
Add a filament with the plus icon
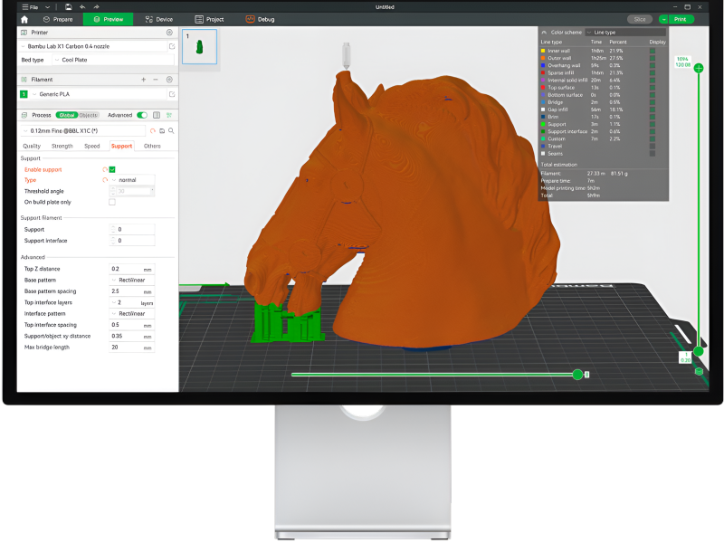(x=143, y=80)
